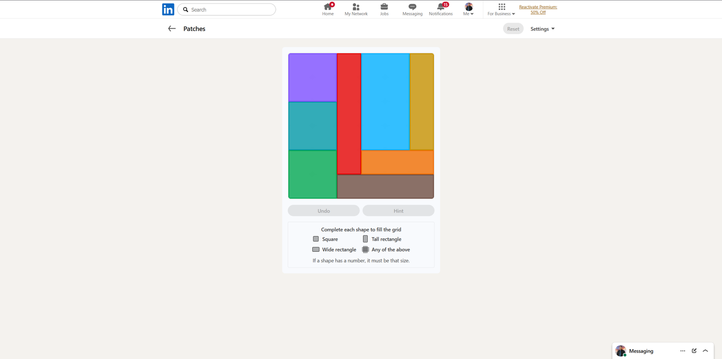Click the back arrow beside Patches
The height and width of the screenshot is (359, 722).
pos(171,29)
